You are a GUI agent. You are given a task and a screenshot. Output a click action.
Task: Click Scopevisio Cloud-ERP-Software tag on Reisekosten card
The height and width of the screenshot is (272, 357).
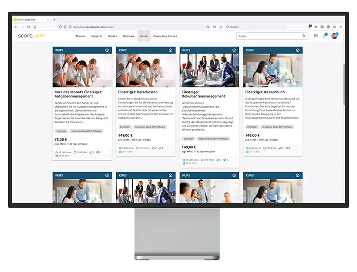pyautogui.click(x=150, y=127)
